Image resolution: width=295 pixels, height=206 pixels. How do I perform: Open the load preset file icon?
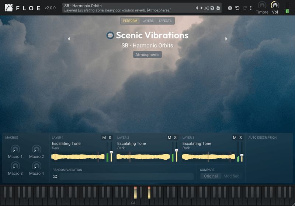(218, 8)
